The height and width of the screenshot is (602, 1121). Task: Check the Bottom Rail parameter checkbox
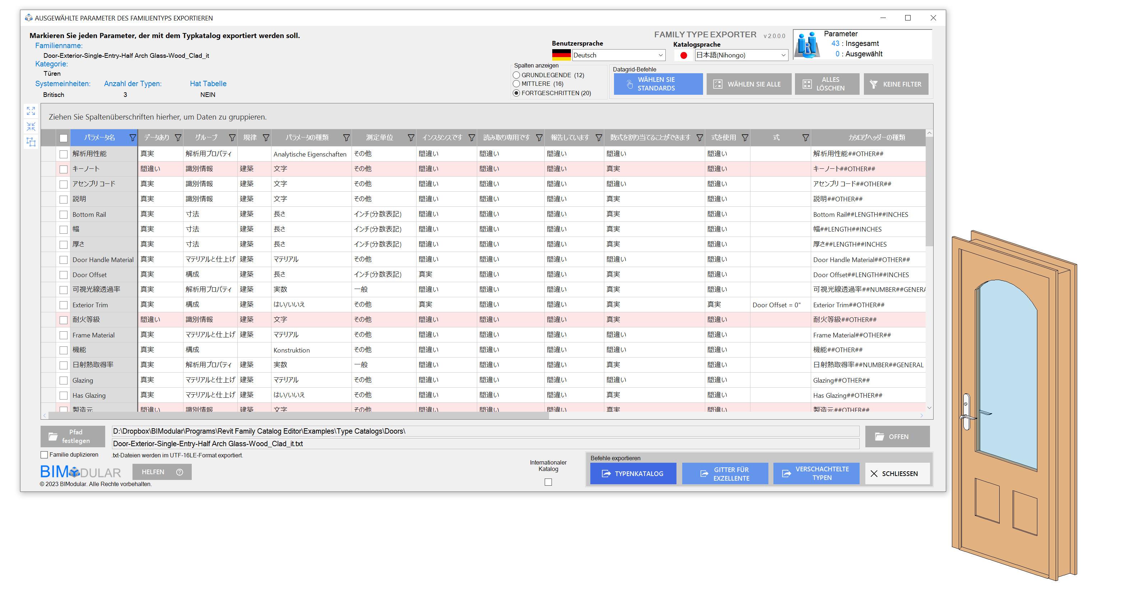(64, 214)
